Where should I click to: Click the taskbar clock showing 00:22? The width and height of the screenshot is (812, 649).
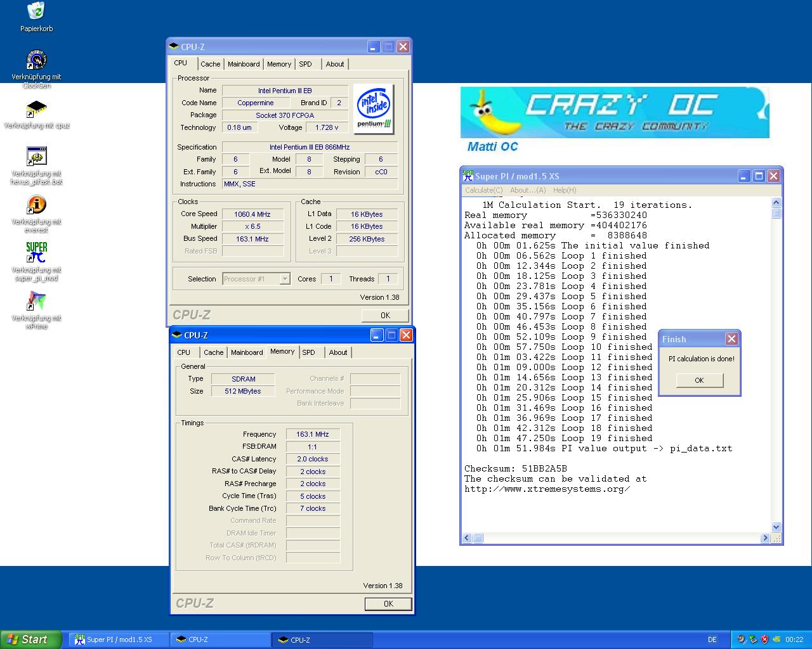pos(794,639)
